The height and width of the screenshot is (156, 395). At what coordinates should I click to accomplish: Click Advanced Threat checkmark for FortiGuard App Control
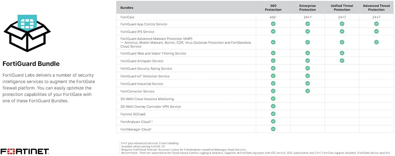(x=376, y=24)
